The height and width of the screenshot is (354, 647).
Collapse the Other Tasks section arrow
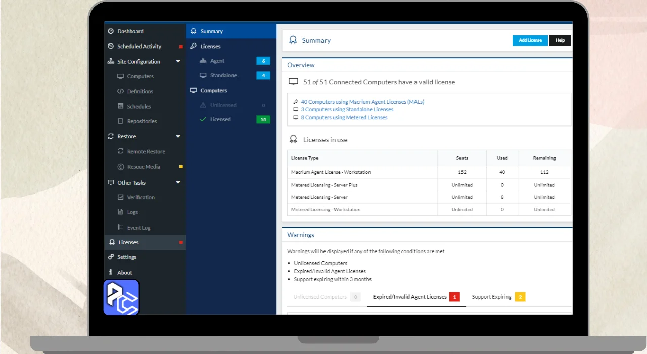click(178, 182)
